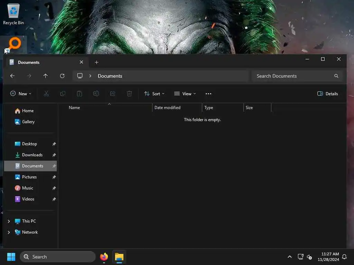Open the Sort dropdown menu

pyautogui.click(x=155, y=94)
